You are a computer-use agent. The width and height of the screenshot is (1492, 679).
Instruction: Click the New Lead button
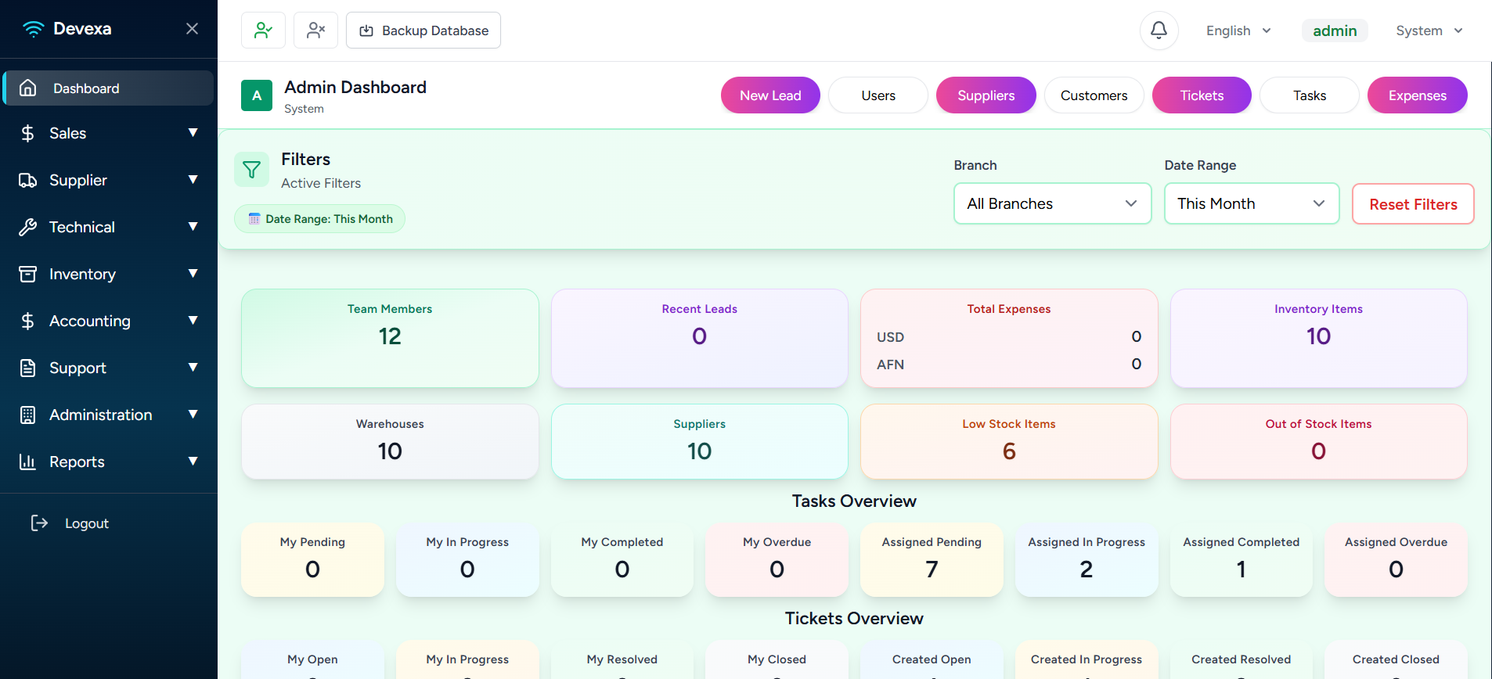770,95
